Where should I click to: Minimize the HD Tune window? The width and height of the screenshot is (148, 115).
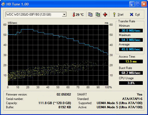click(132, 4)
